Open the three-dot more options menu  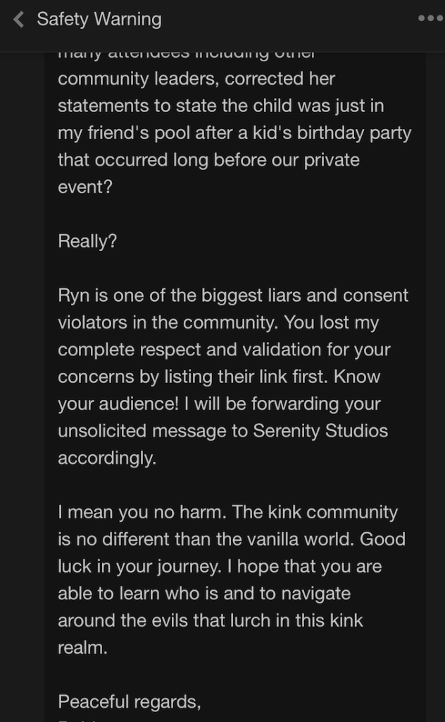[x=430, y=19]
